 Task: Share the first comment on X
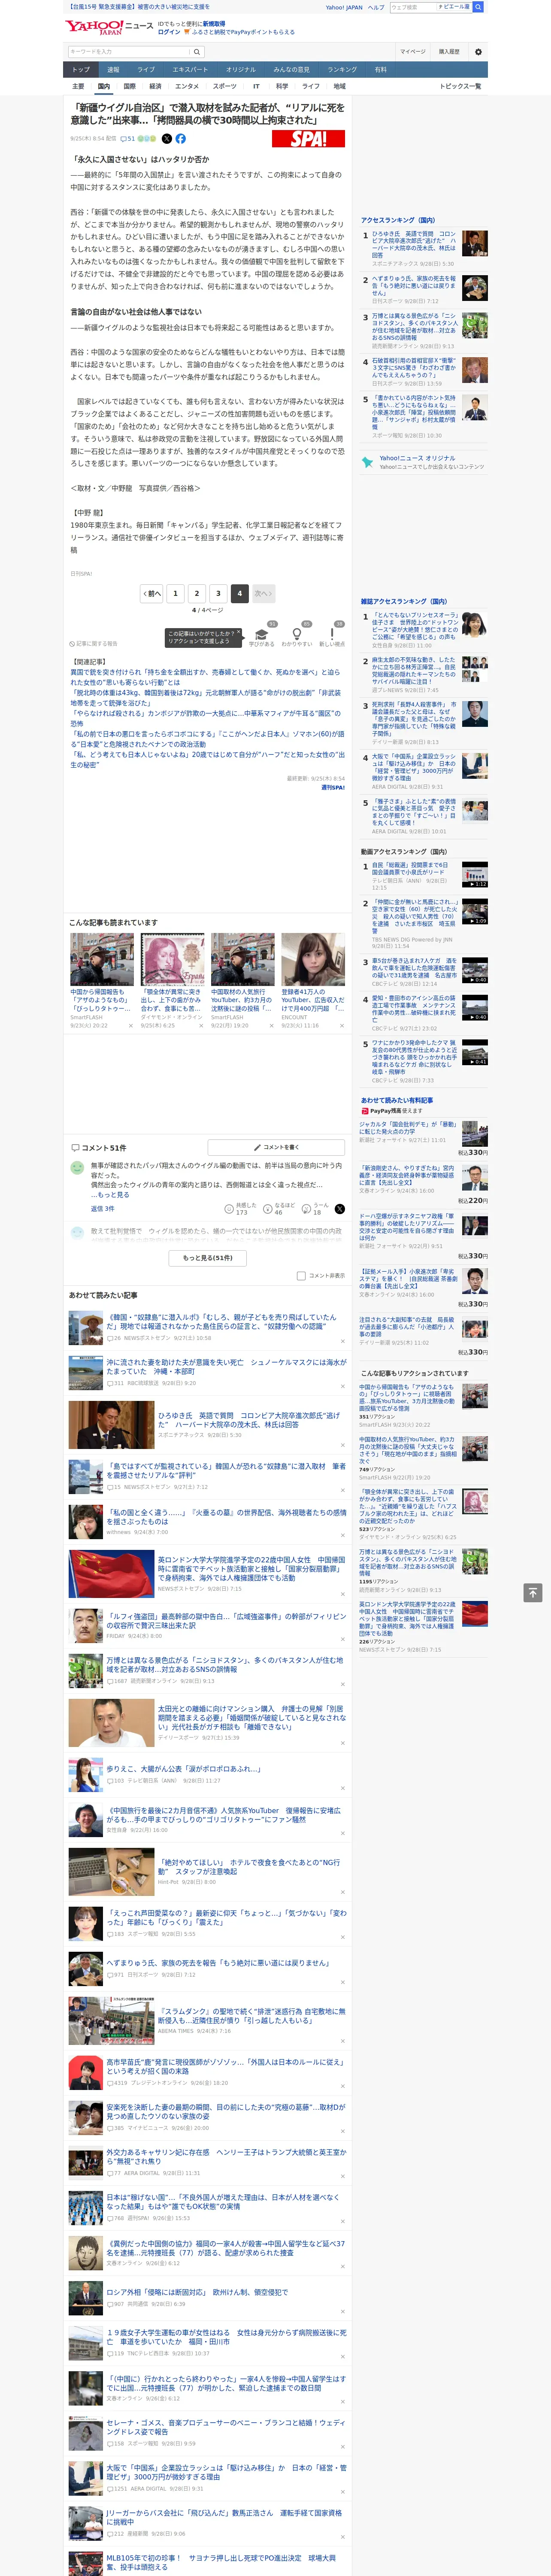[340, 1209]
